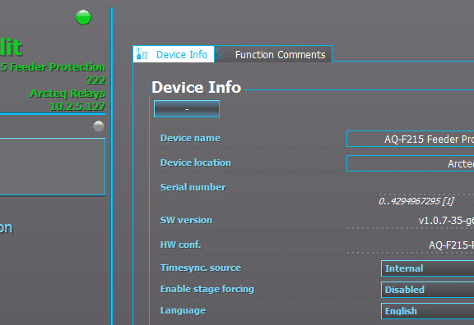Click the SW version value v1.0.7-35

pos(446,221)
